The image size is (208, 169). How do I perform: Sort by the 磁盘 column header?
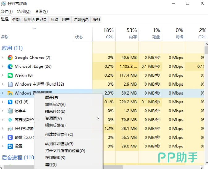click(151, 34)
